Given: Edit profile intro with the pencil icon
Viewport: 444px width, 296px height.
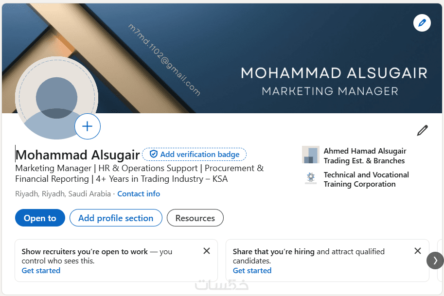Looking at the screenshot, I should point(423,130).
